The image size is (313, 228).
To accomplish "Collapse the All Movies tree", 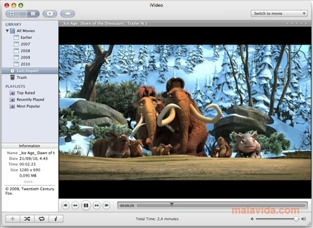I will point(7,31).
